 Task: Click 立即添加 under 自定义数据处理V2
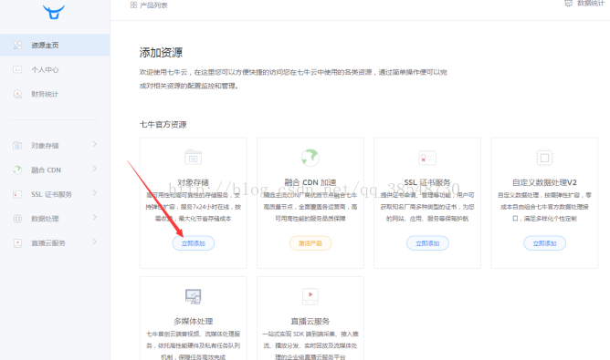pyautogui.click(x=544, y=243)
